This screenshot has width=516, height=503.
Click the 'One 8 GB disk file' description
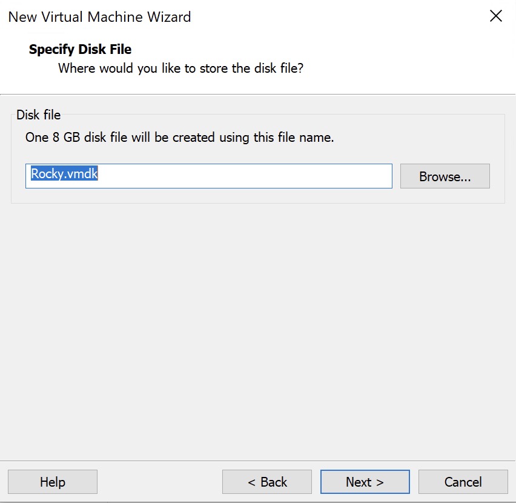click(179, 138)
